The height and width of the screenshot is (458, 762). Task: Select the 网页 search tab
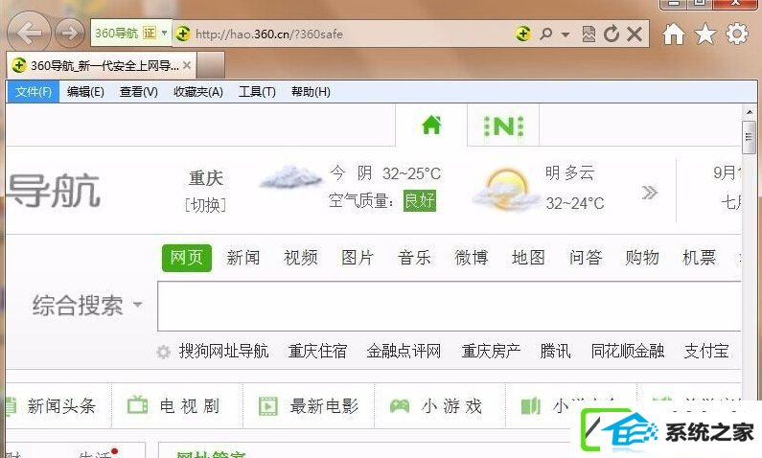[187, 258]
